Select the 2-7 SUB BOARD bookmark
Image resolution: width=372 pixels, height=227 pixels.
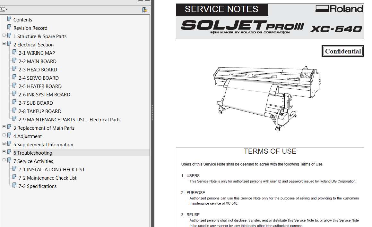[36, 103]
